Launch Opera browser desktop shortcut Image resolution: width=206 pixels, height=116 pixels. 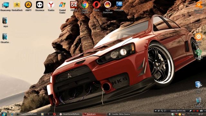[97, 6]
